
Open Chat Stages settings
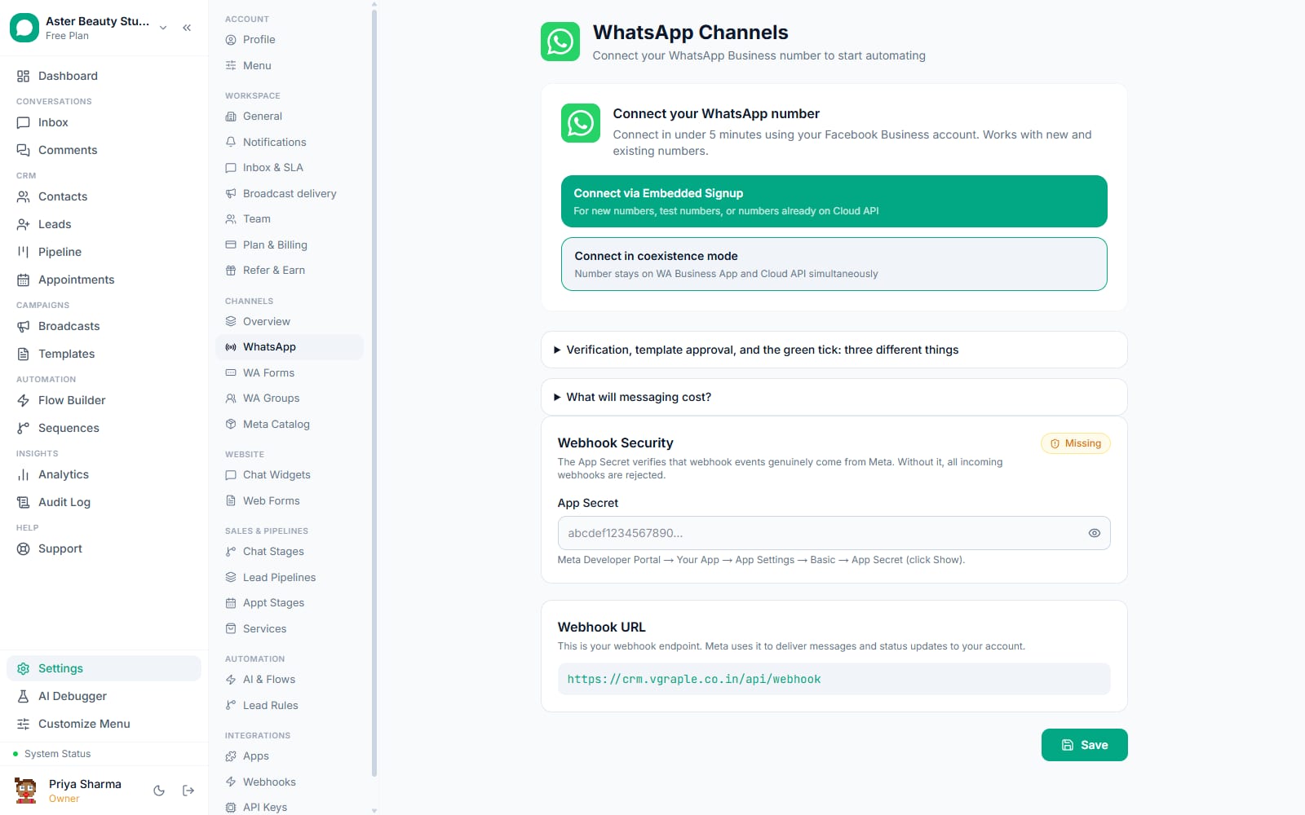coord(290,552)
